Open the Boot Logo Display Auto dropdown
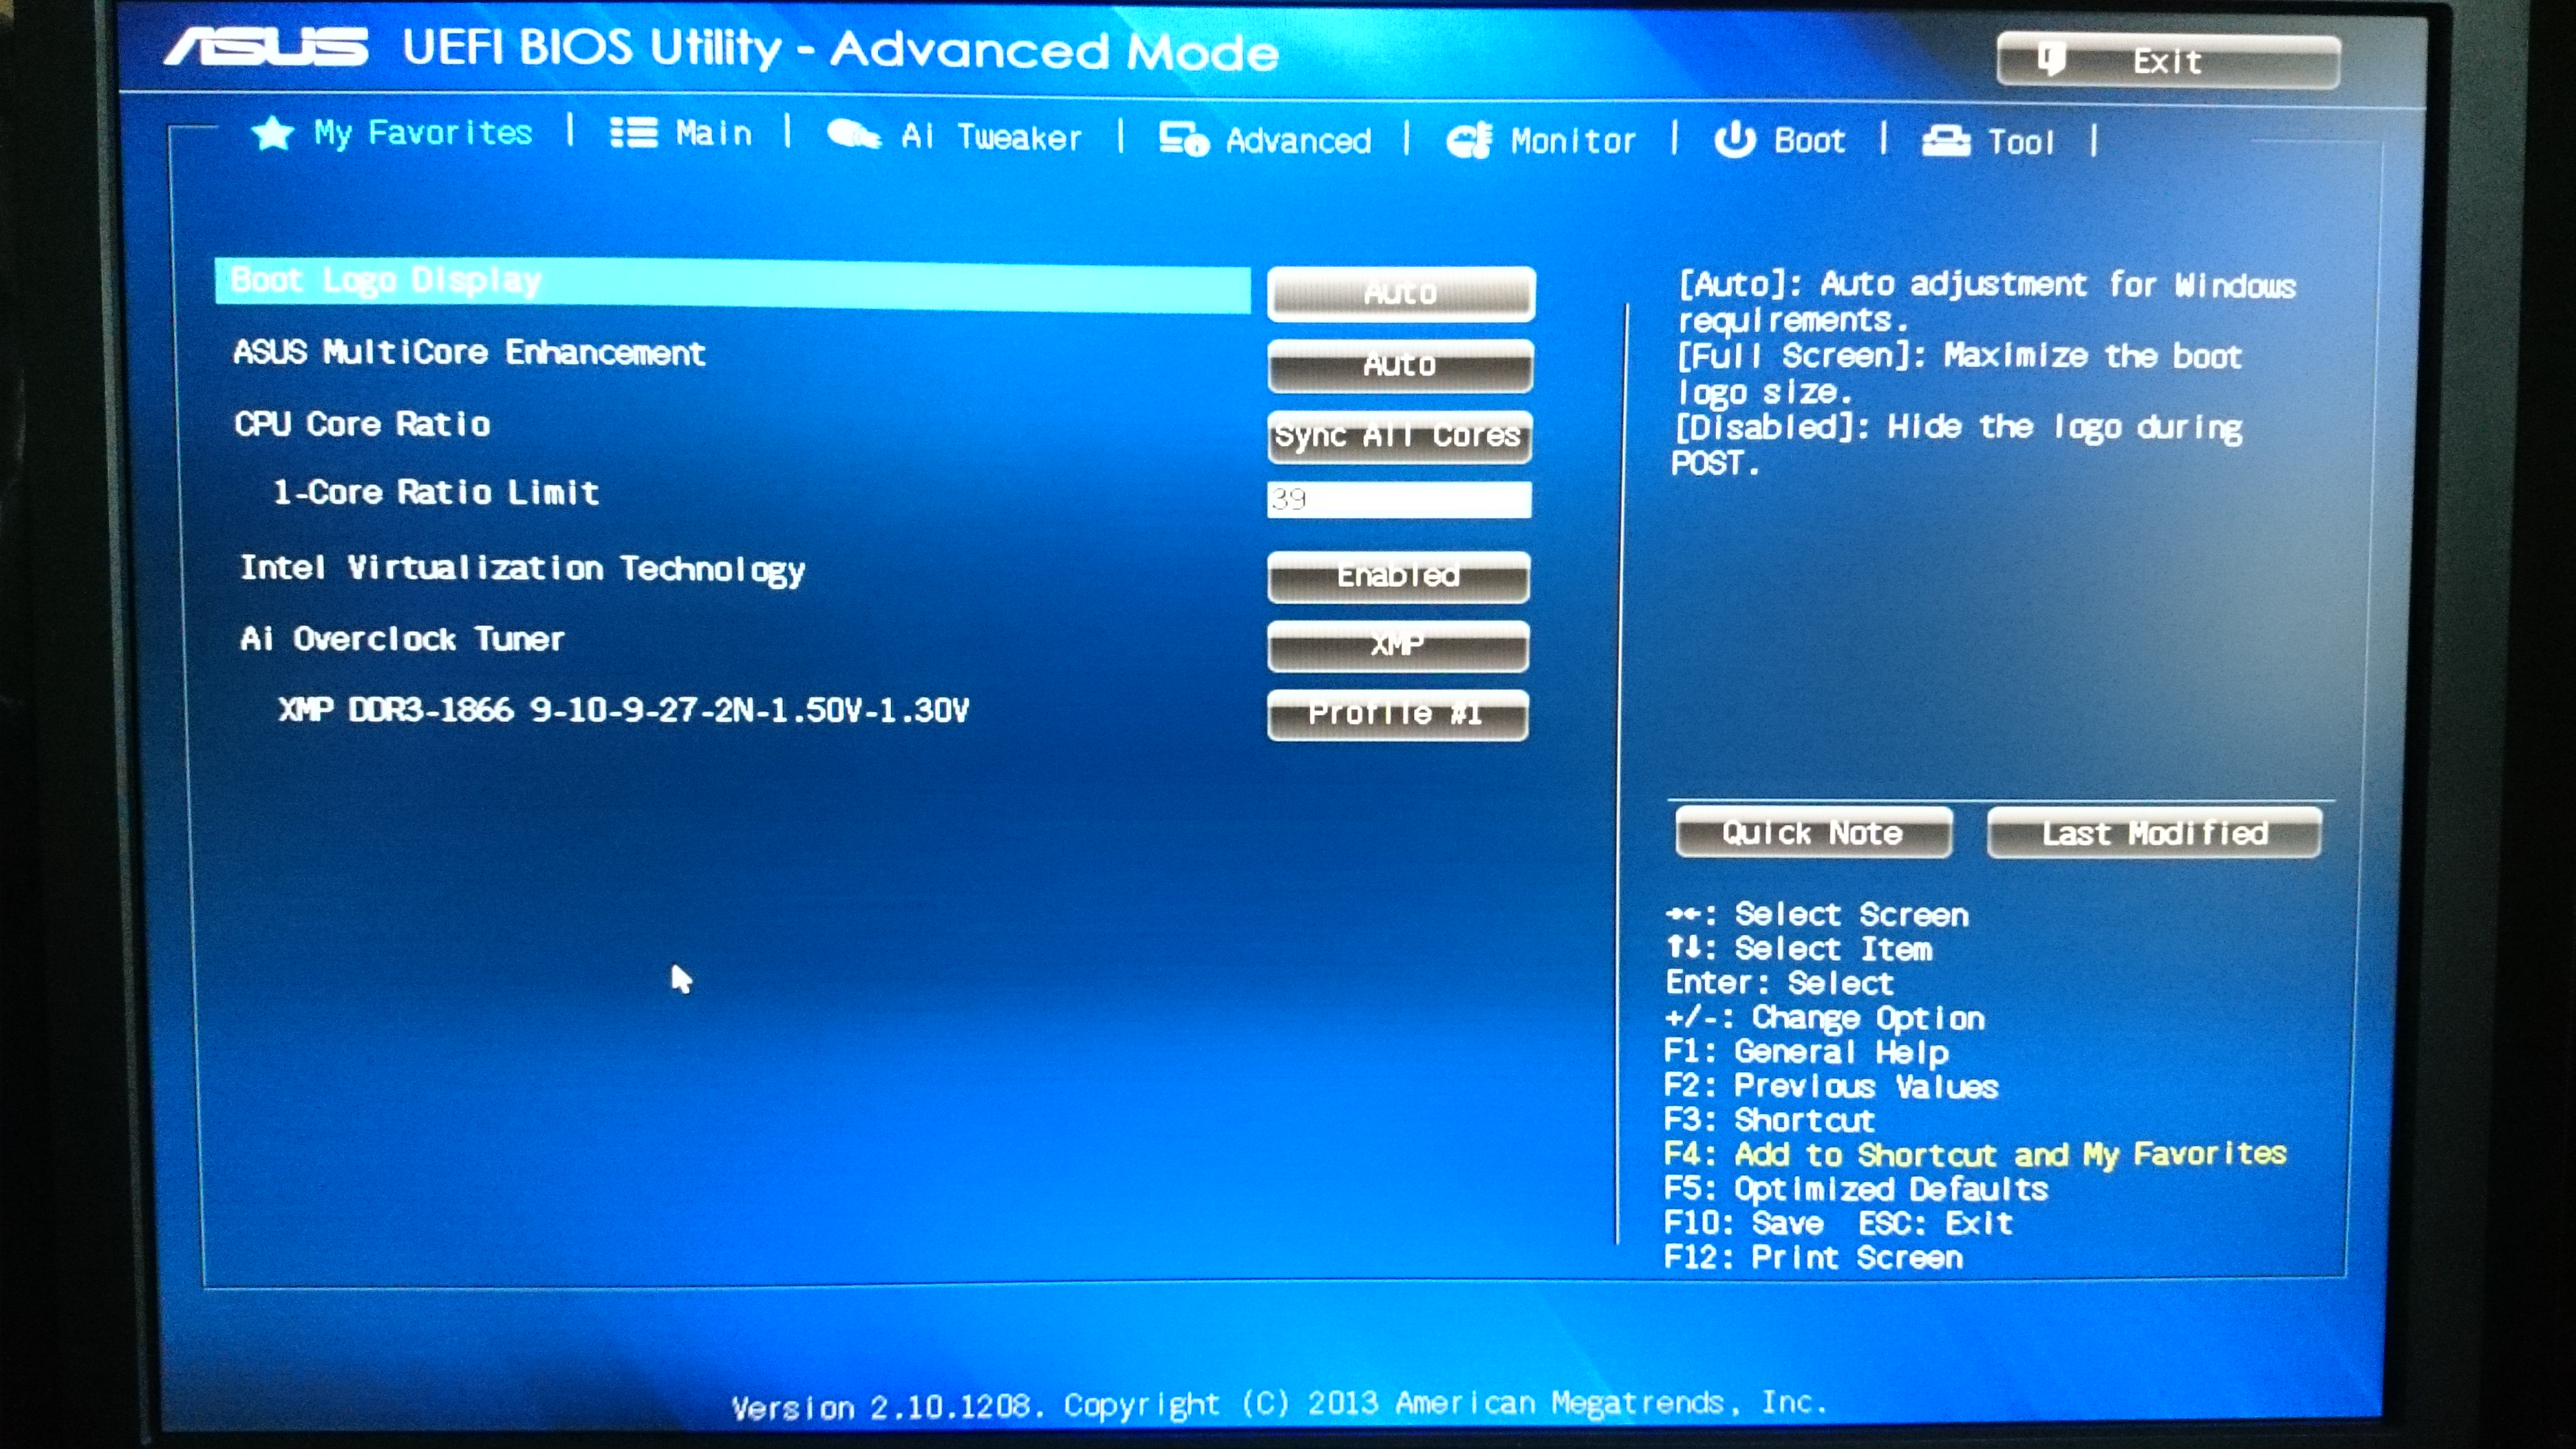The height and width of the screenshot is (1449, 2576). (1400, 293)
